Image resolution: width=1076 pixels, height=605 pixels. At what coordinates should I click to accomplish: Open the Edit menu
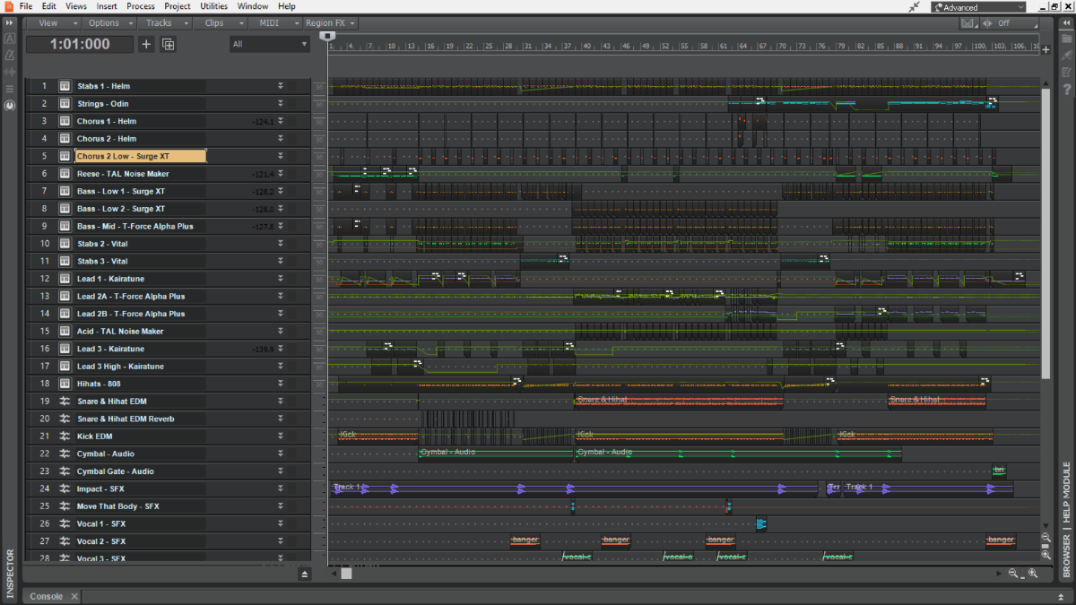pos(49,6)
